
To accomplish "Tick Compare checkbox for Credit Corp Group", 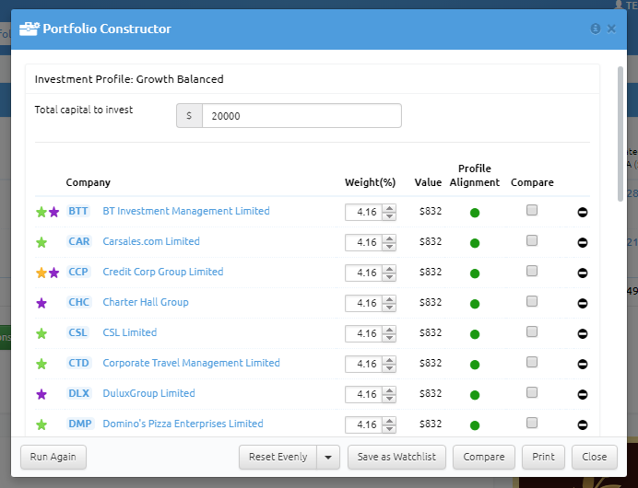I will (532, 271).
